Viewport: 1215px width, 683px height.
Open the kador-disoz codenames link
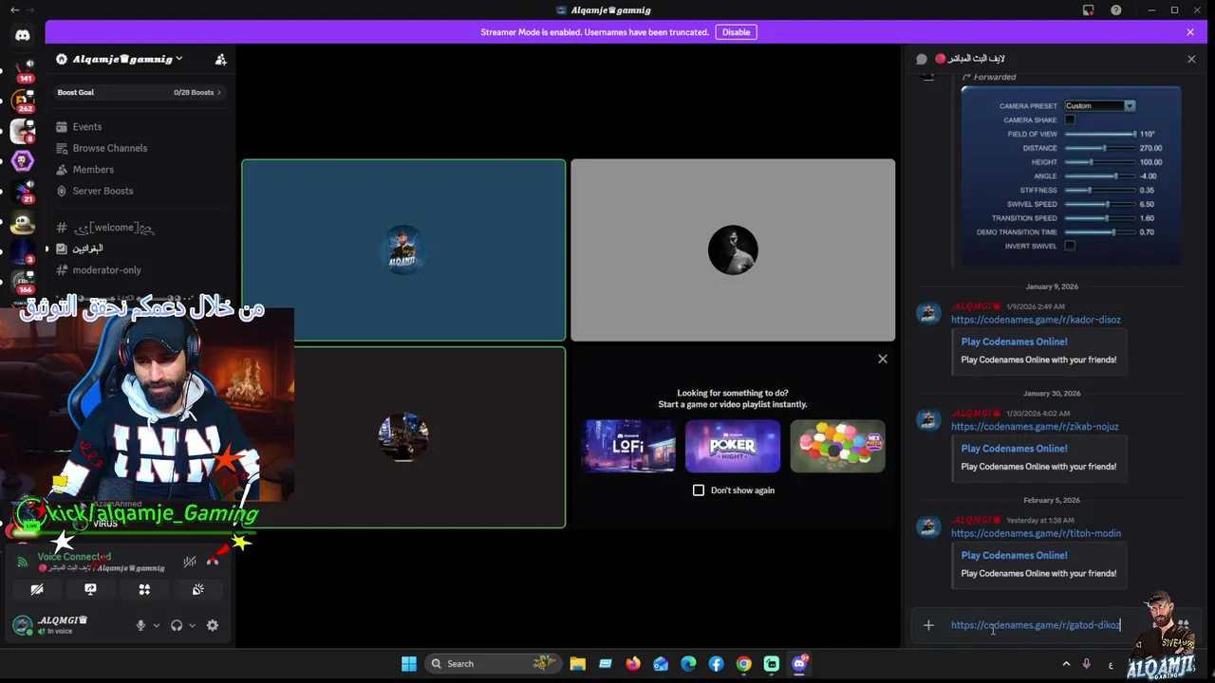tap(1036, 320)
